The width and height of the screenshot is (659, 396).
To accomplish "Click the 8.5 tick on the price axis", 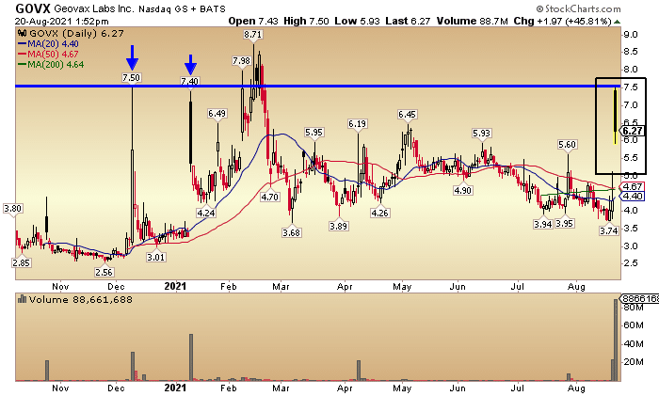I will pyautogui.click(x=631, y=52).
